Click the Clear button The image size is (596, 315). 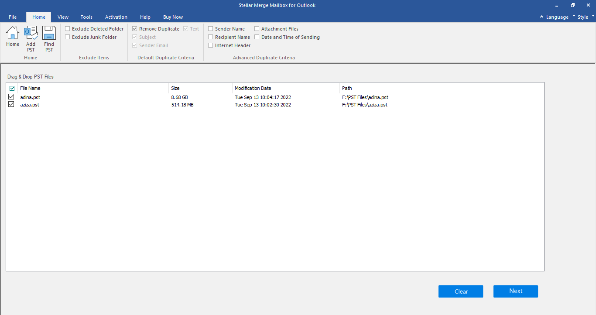tap(461, 291)
